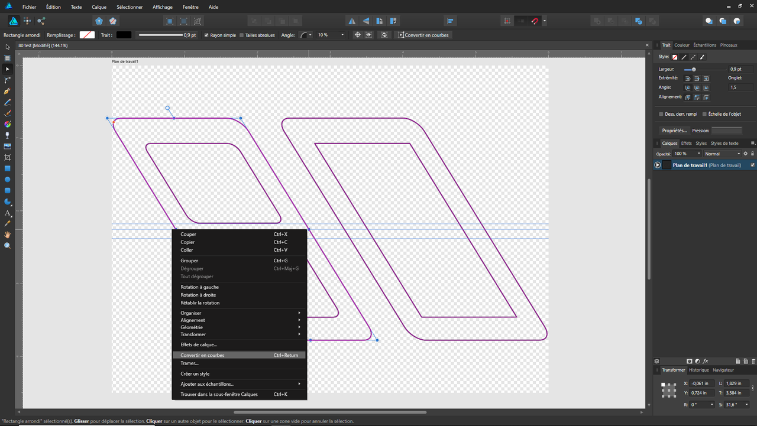
Task: Enable Échelle de l'objet checkbox
Action: click(704, 114)
